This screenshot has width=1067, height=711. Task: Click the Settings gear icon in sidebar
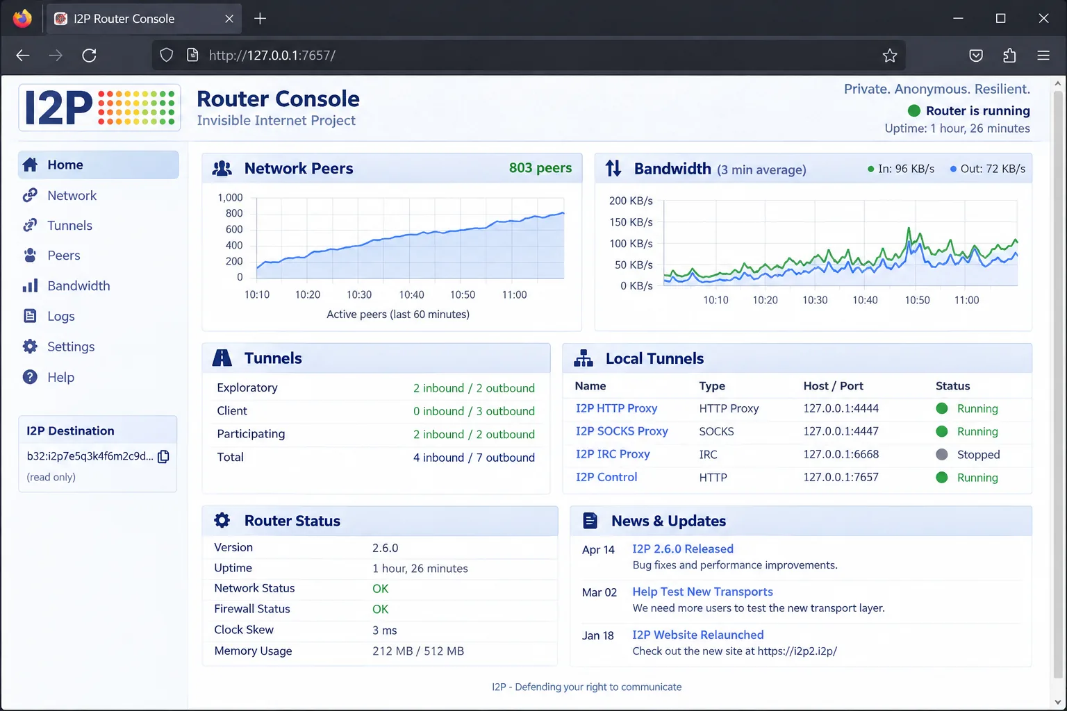point(30,346)
